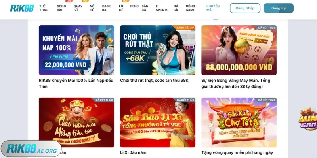Screen dimensions: 317x158
Task: Select the QUAY SỐ menu item
Action: [78, 8]
